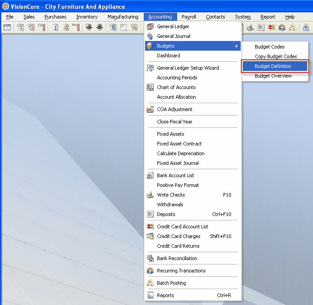
Task: Open the Manufacturing menu
Action: [x=123, y=17]
